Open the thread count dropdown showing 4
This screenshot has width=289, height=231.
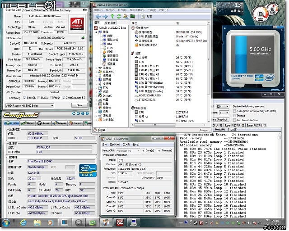(x=224, y=113)
